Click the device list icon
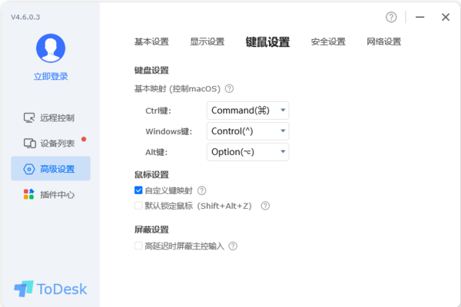The height and width of the screenshot is (307, 461). [x=29, y=144]
